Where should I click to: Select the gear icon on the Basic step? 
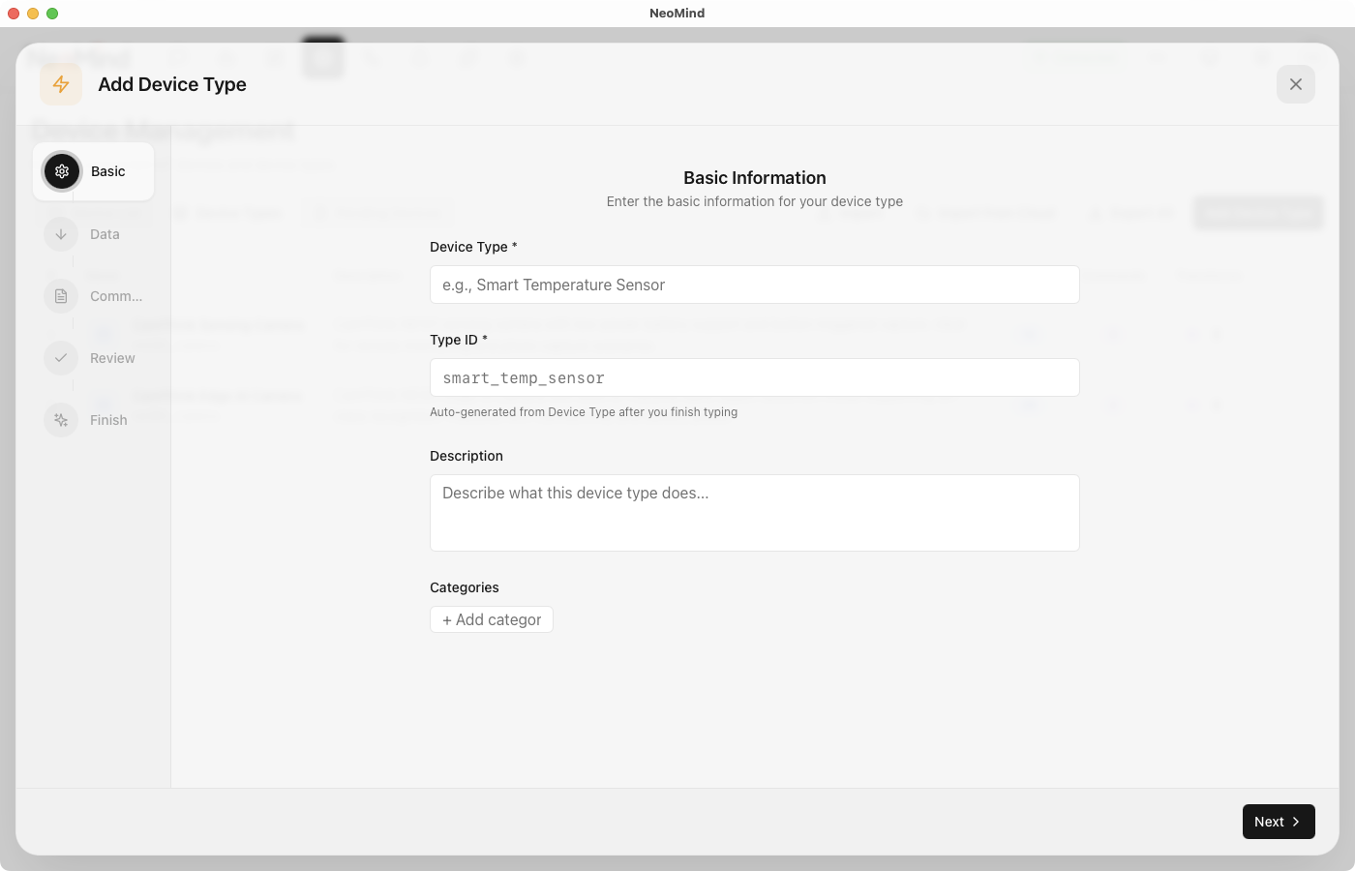point(61,170)
